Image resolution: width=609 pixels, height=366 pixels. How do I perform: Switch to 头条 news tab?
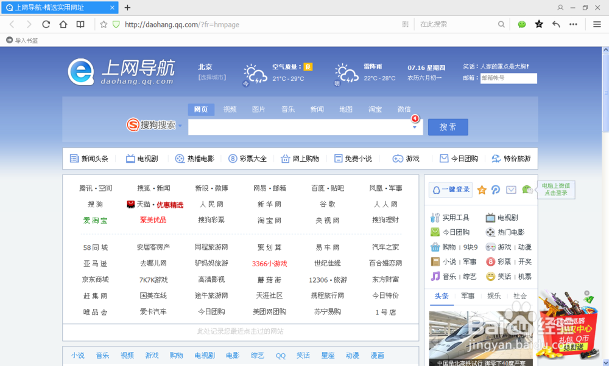point(441,296)
